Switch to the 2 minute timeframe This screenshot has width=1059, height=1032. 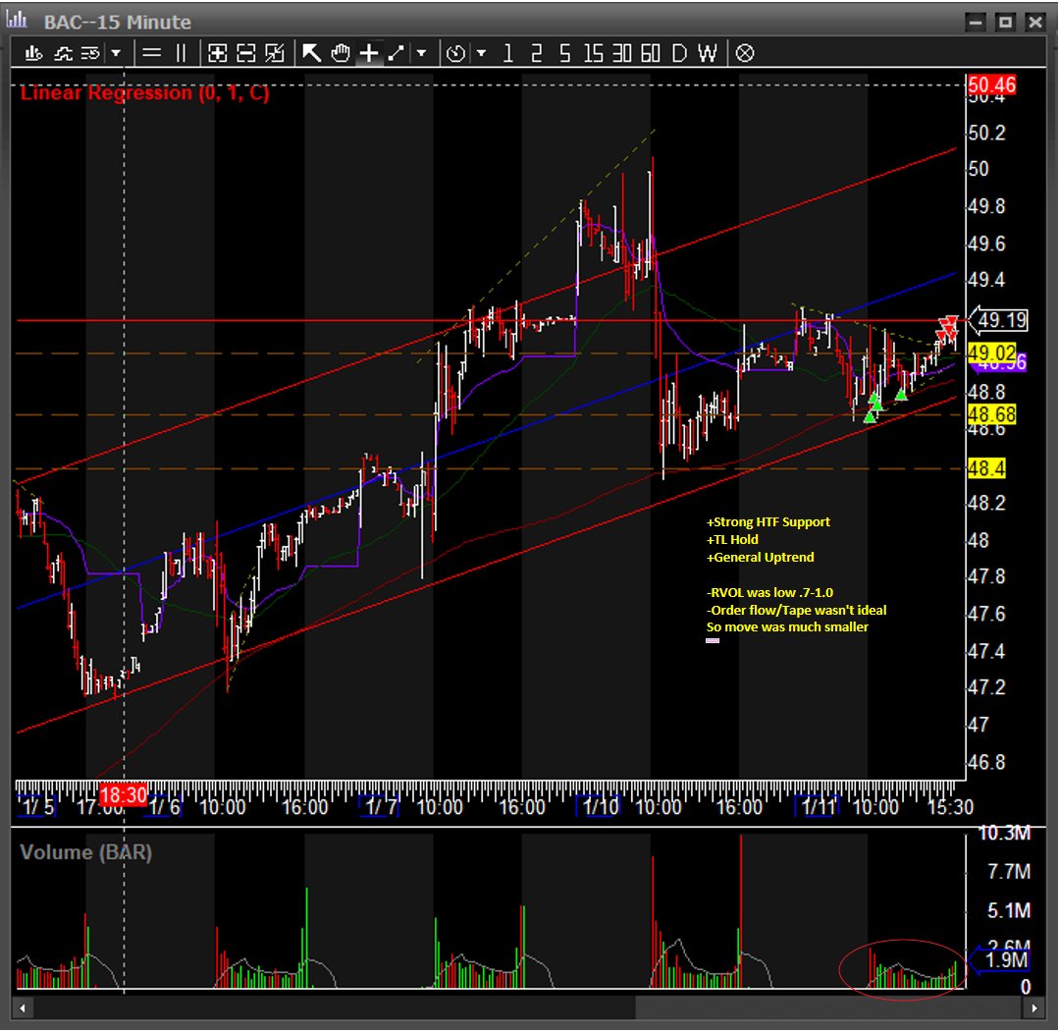point(536,53)
